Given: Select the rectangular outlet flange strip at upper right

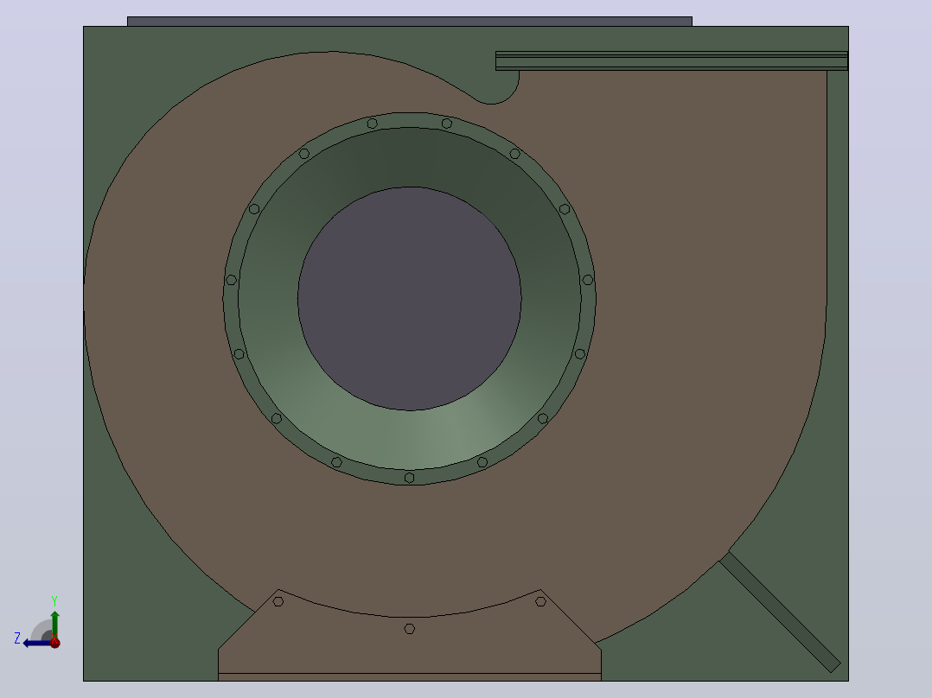Looking at the screenshot, I should pyautogui.click(x=672, y=60).
